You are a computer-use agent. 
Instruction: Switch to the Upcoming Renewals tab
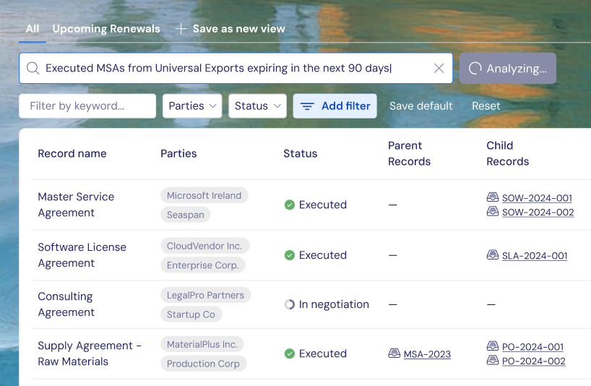[x=106, y=29]
